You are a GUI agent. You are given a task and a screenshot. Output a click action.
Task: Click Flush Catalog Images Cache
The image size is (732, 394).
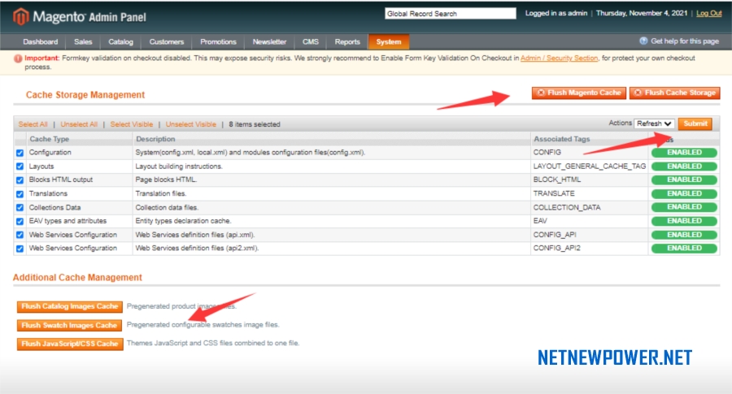click(70, 306)
